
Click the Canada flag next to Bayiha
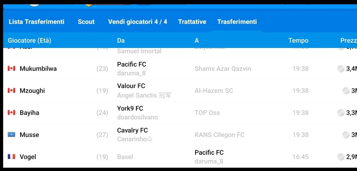pos(12,112)
